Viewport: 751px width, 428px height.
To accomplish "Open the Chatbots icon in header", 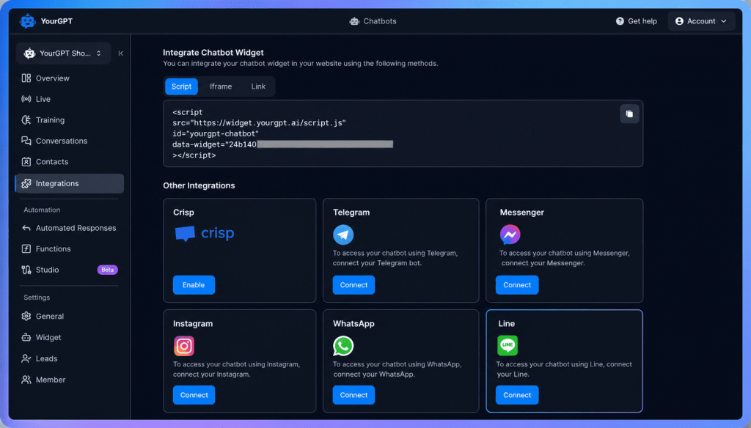I will click(x=354, y=21).
